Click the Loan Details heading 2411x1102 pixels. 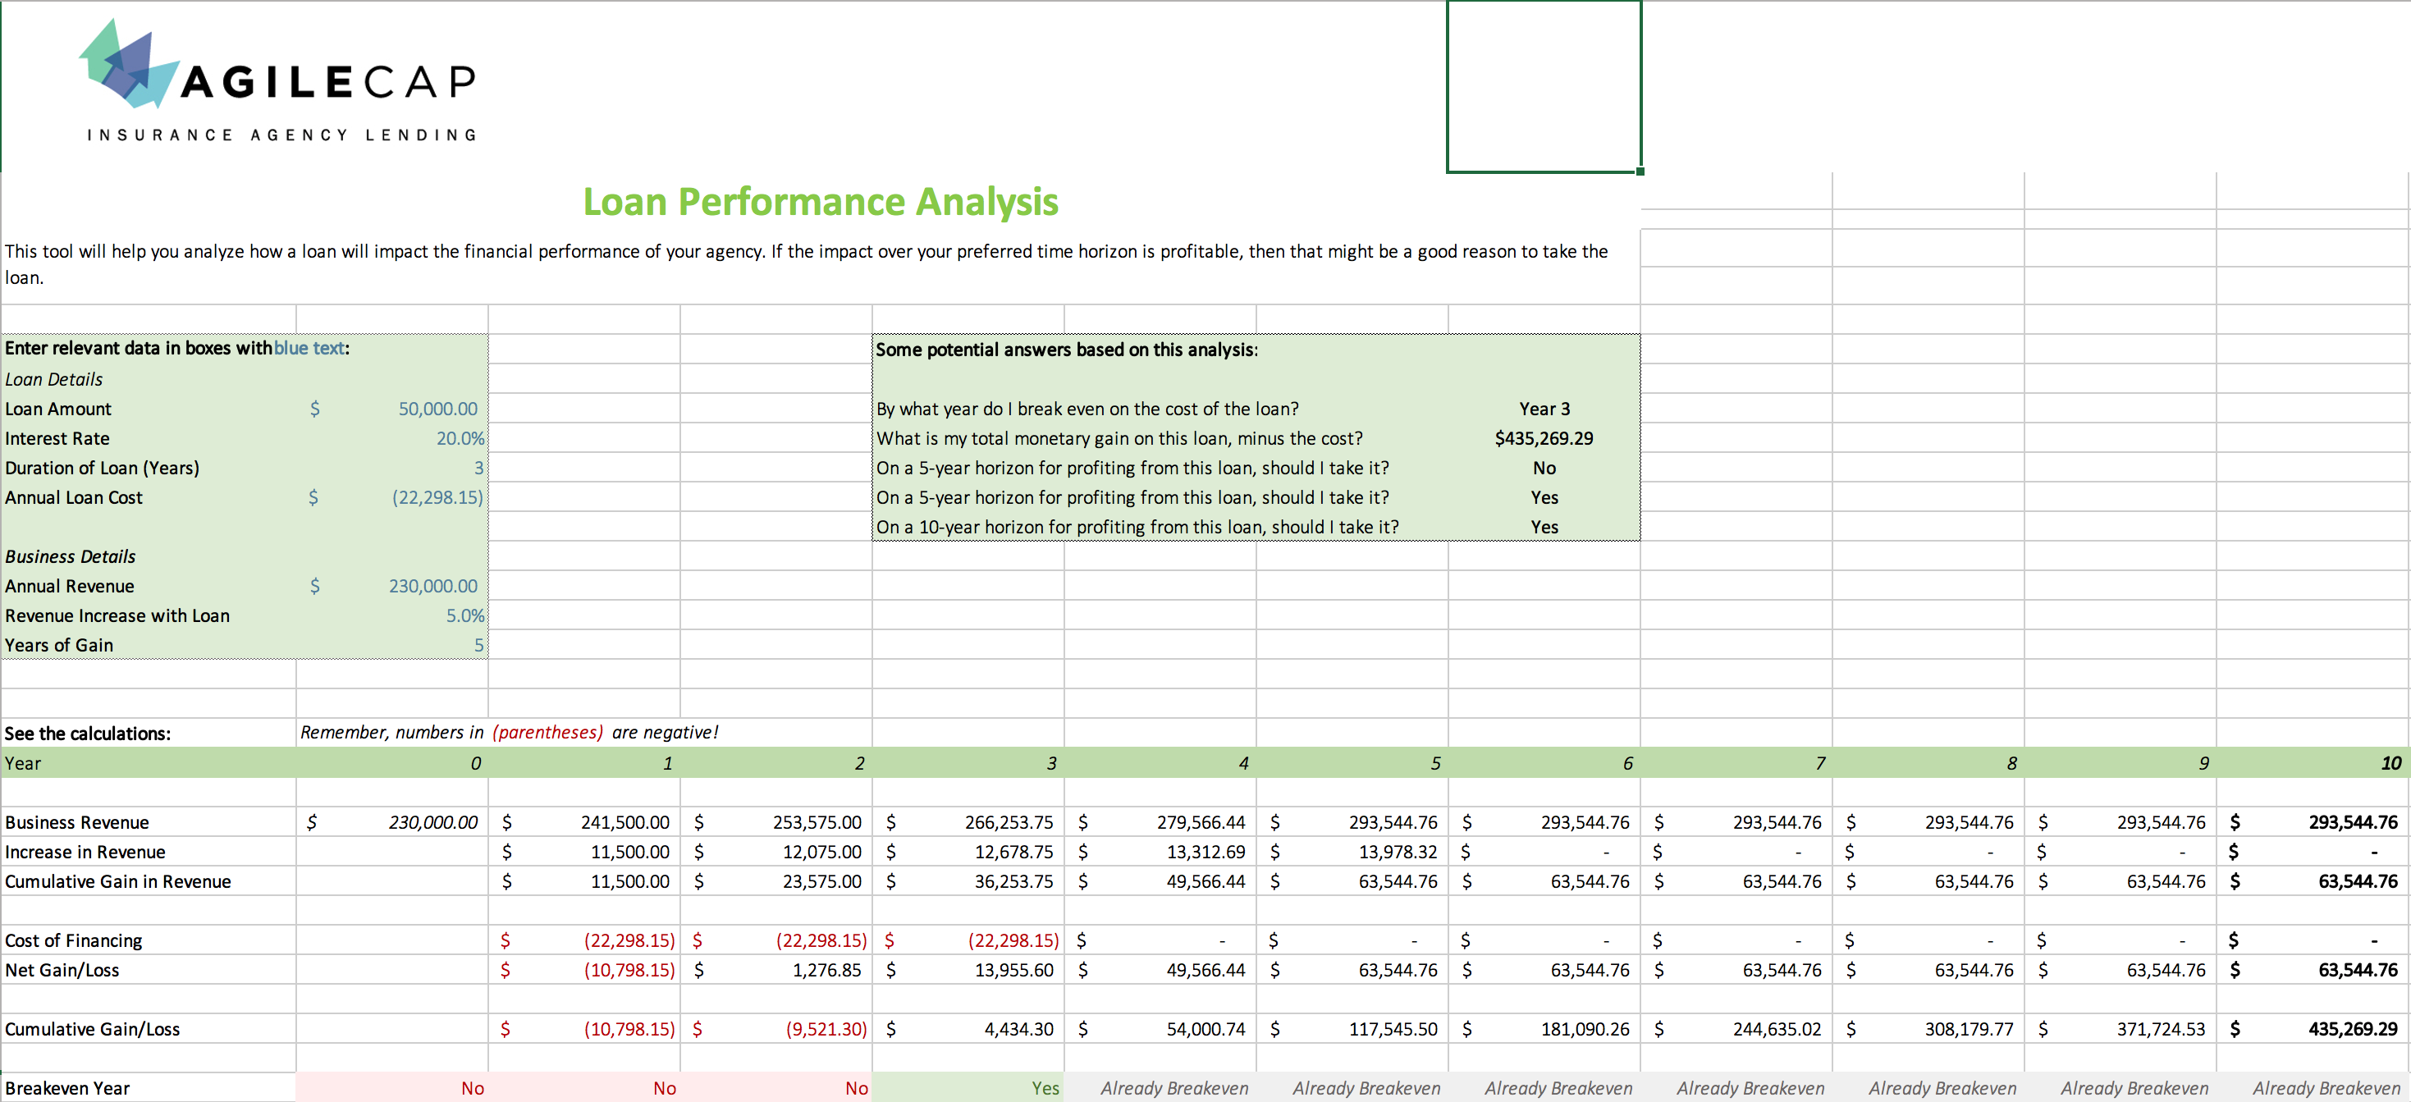(x=53, y=379)
